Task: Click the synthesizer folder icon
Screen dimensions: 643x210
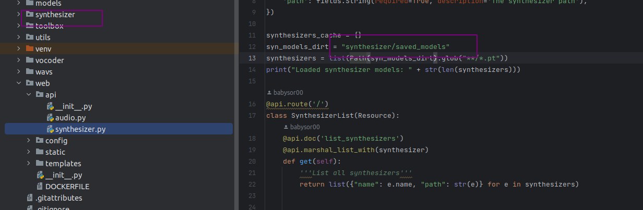Action: click(29, 15)
